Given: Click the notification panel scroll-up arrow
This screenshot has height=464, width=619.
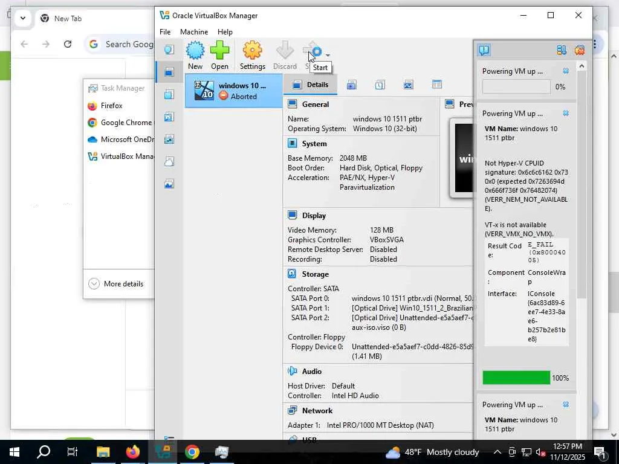Looking at the screenshot, I should point(582,66).
